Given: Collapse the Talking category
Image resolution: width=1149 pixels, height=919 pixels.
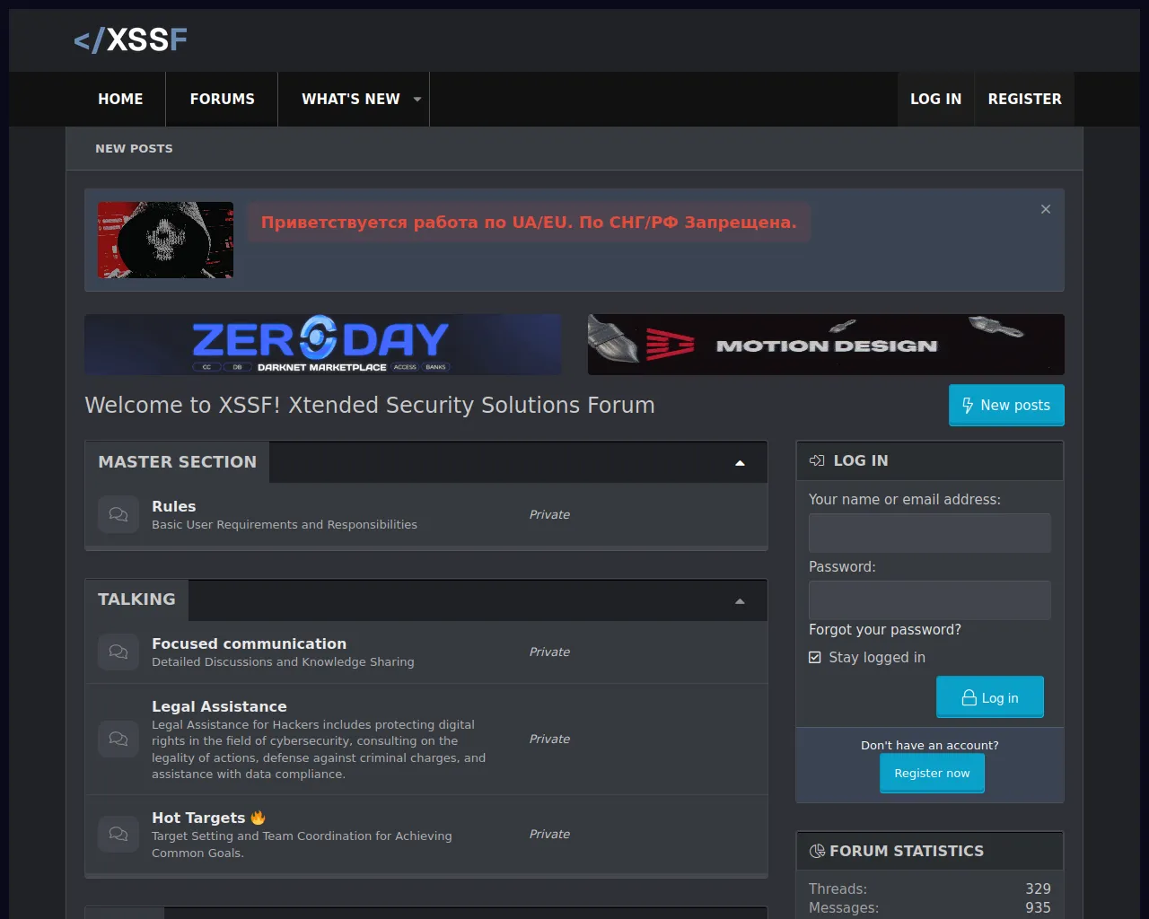Looking at the screenshot, I should [x=740, y=601].
